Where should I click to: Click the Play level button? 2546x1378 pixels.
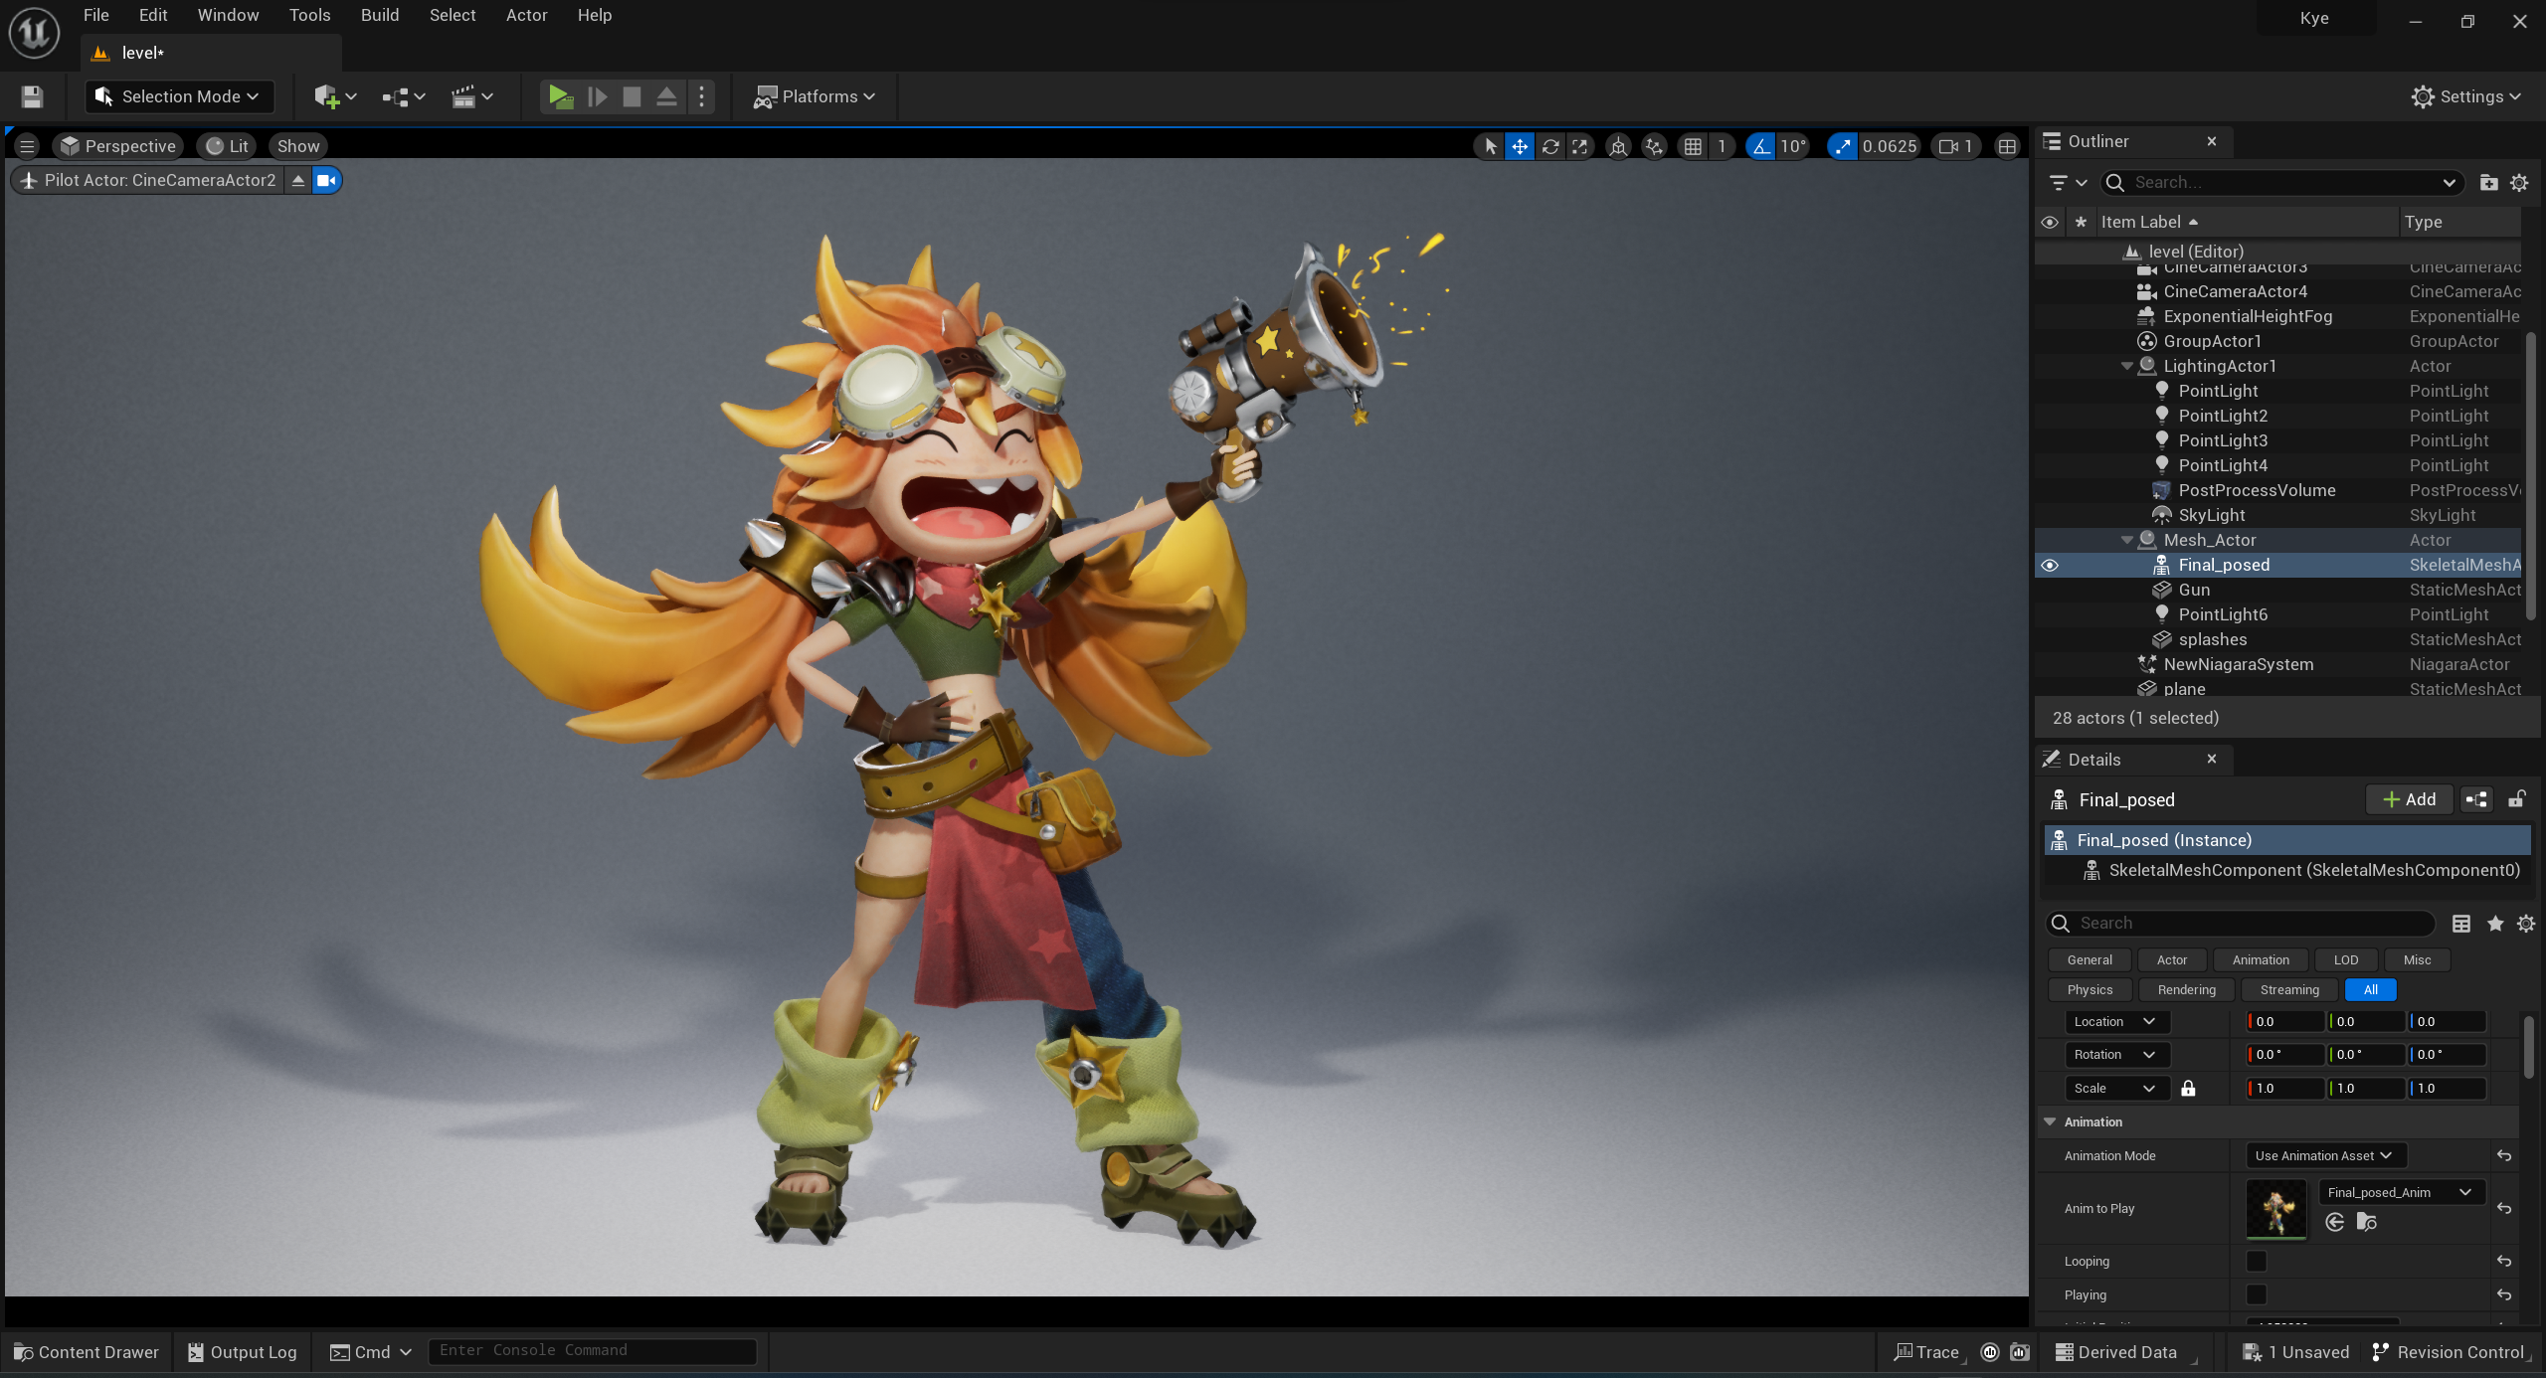pos(560,96)
